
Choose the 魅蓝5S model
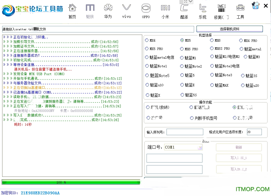[182, 95]
